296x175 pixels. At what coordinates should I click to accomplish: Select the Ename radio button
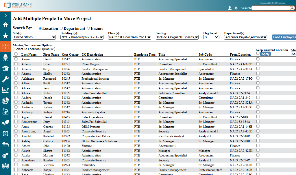(x=88, y=28)
